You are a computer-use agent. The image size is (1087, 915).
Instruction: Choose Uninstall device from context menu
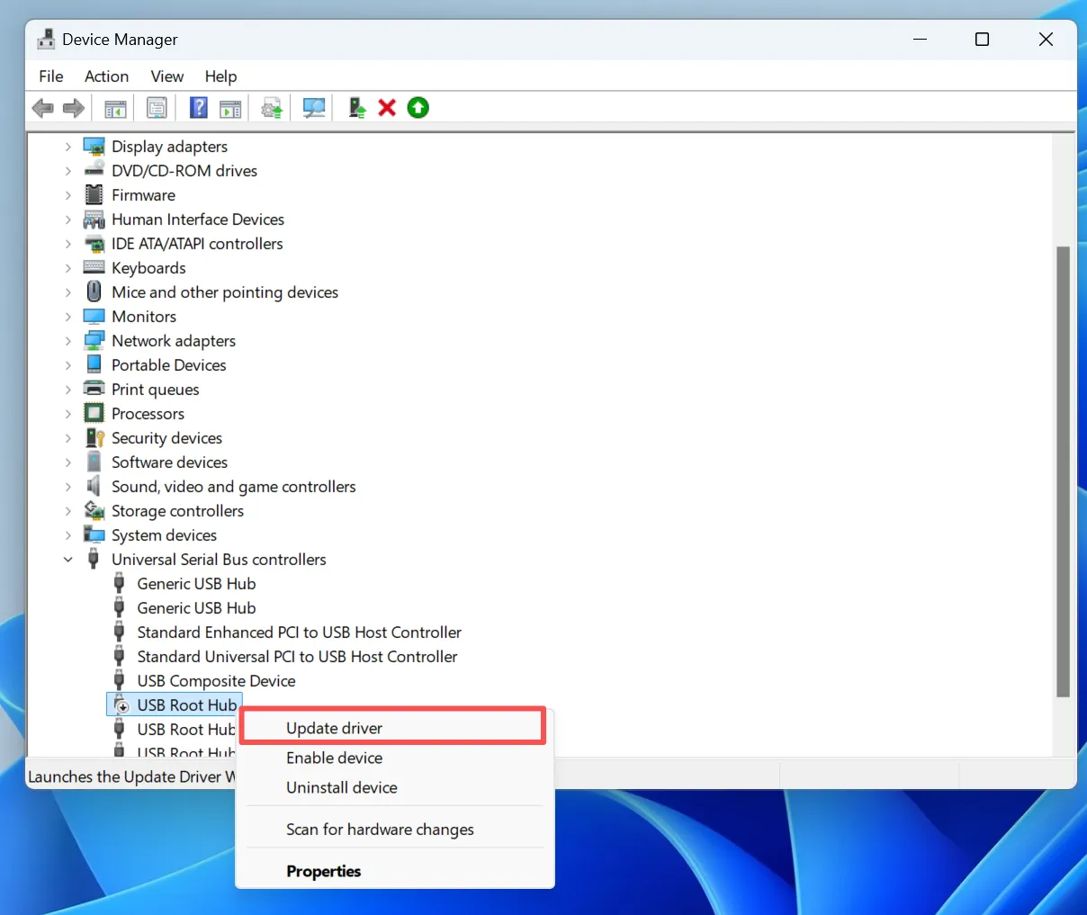click(x=342, y=787)
